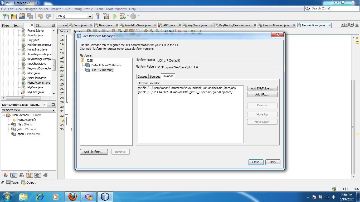
Task: Click the Add URL... button
Action: pos(262,94)
